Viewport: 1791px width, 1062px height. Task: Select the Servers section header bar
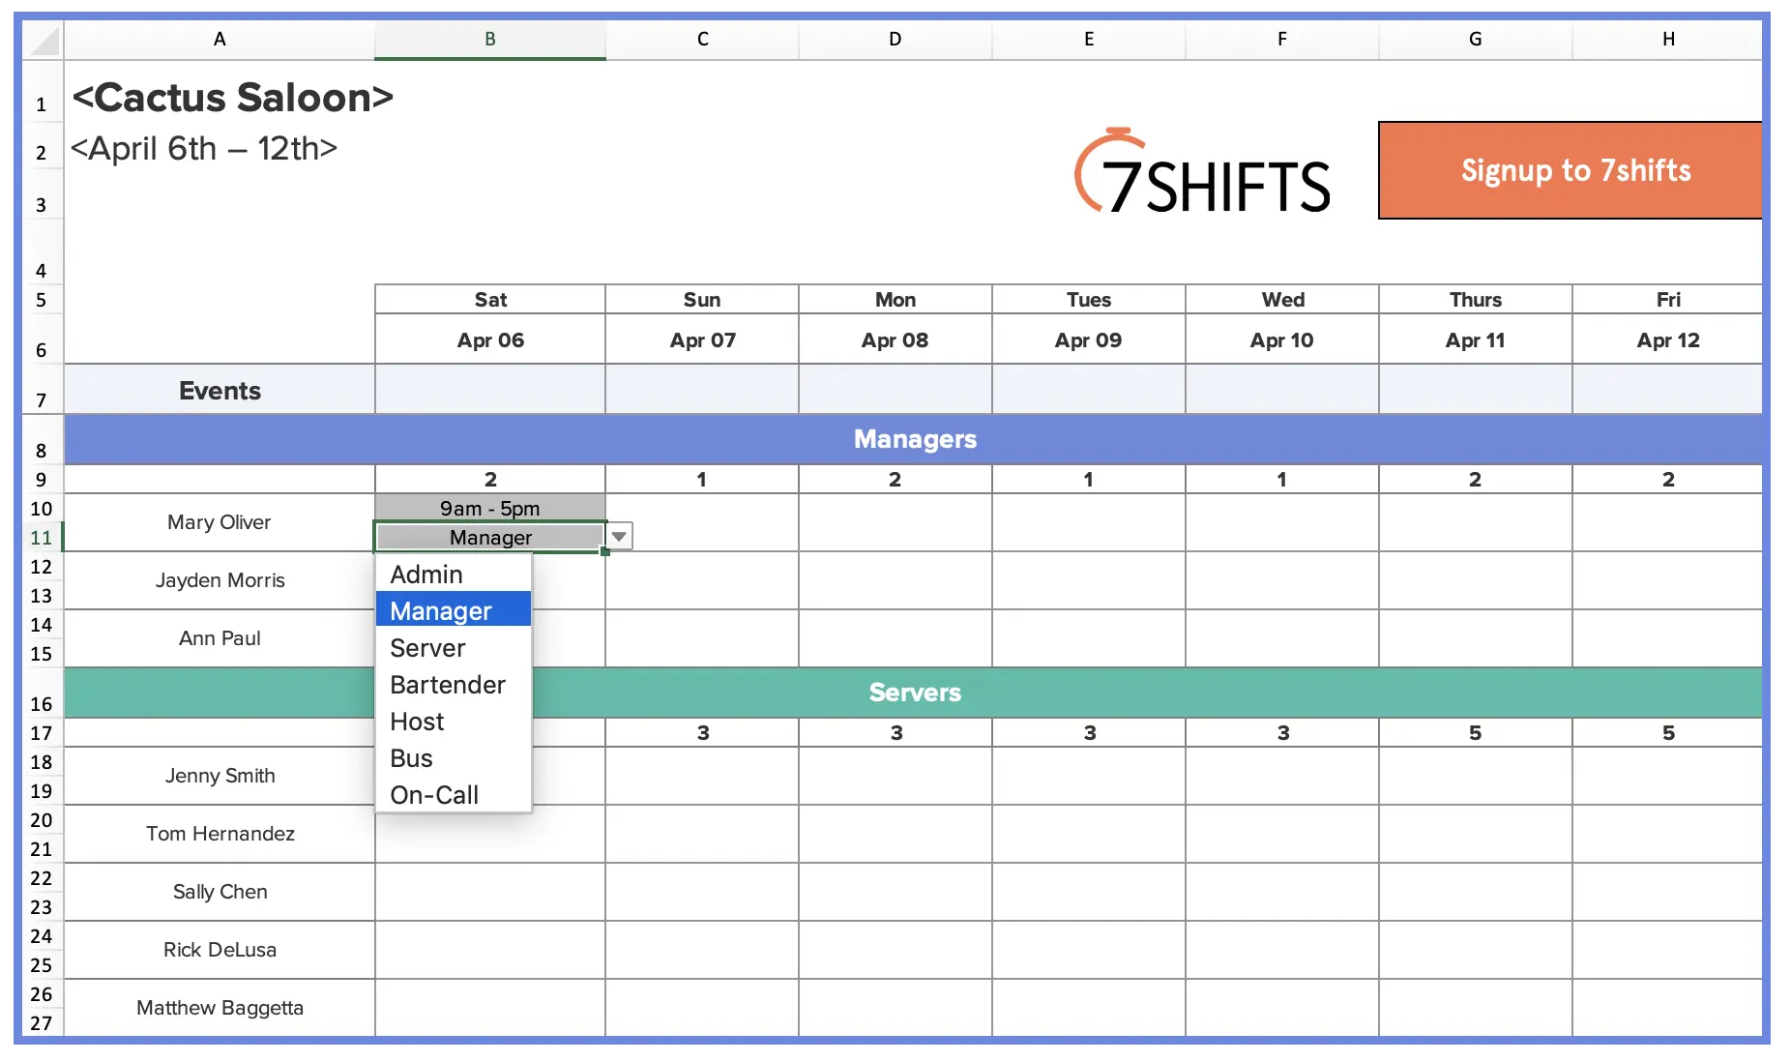[x=914, y=693]
